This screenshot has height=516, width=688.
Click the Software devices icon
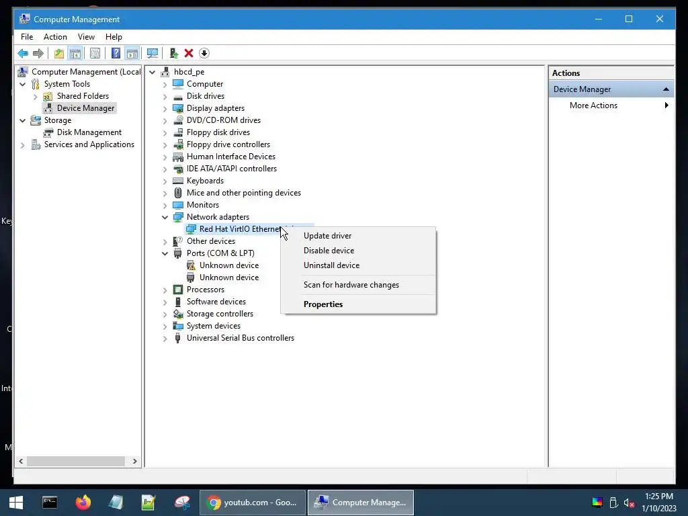pyautogui.click(x=178, y=302)
